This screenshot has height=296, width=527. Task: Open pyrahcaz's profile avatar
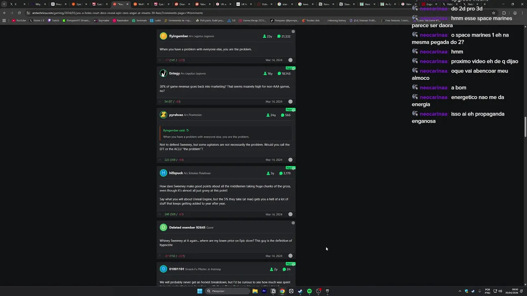(163, 115)
